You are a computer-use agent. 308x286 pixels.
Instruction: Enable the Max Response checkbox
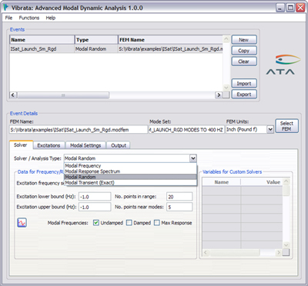coord(157,223)
